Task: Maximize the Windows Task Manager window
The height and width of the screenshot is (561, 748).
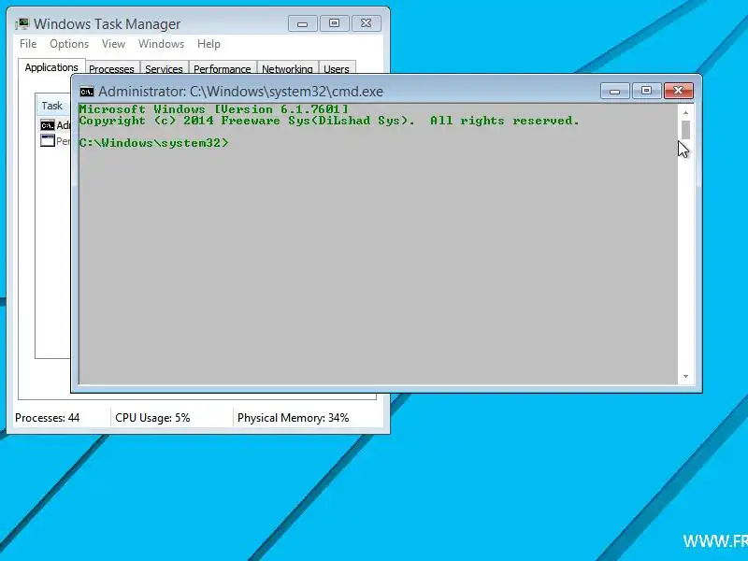Action: [x=334, y=23]
